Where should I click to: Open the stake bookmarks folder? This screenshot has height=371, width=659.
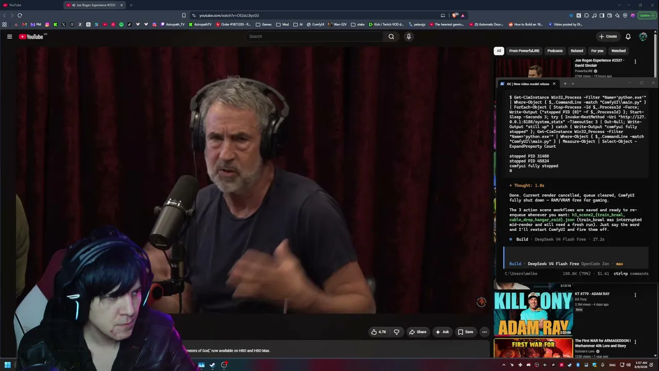(x=357, y=24)
